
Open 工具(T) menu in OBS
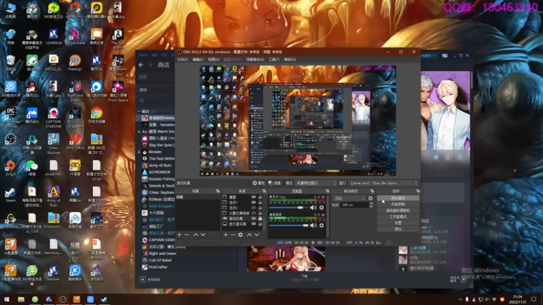pyautogui.click(x=274, y=60)
